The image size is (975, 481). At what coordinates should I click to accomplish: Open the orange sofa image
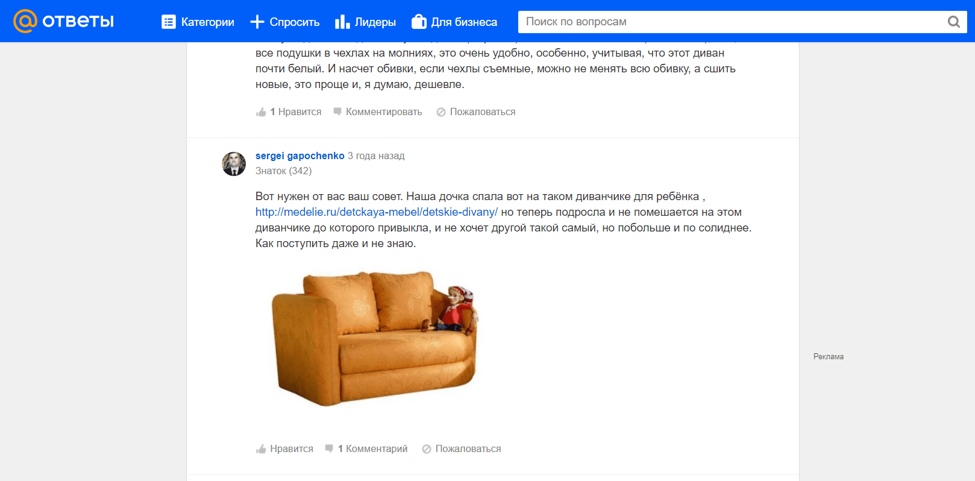[x=374, y=338]
